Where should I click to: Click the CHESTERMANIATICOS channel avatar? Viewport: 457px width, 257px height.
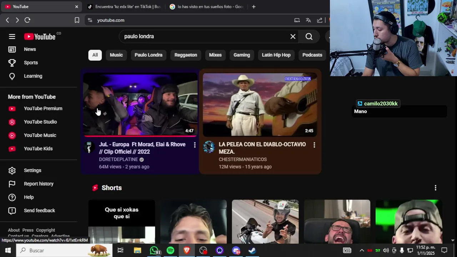tap(209, 147)
